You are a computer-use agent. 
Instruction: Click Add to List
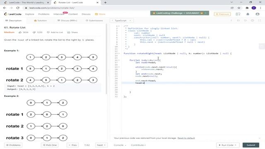(x=55, y=32)
